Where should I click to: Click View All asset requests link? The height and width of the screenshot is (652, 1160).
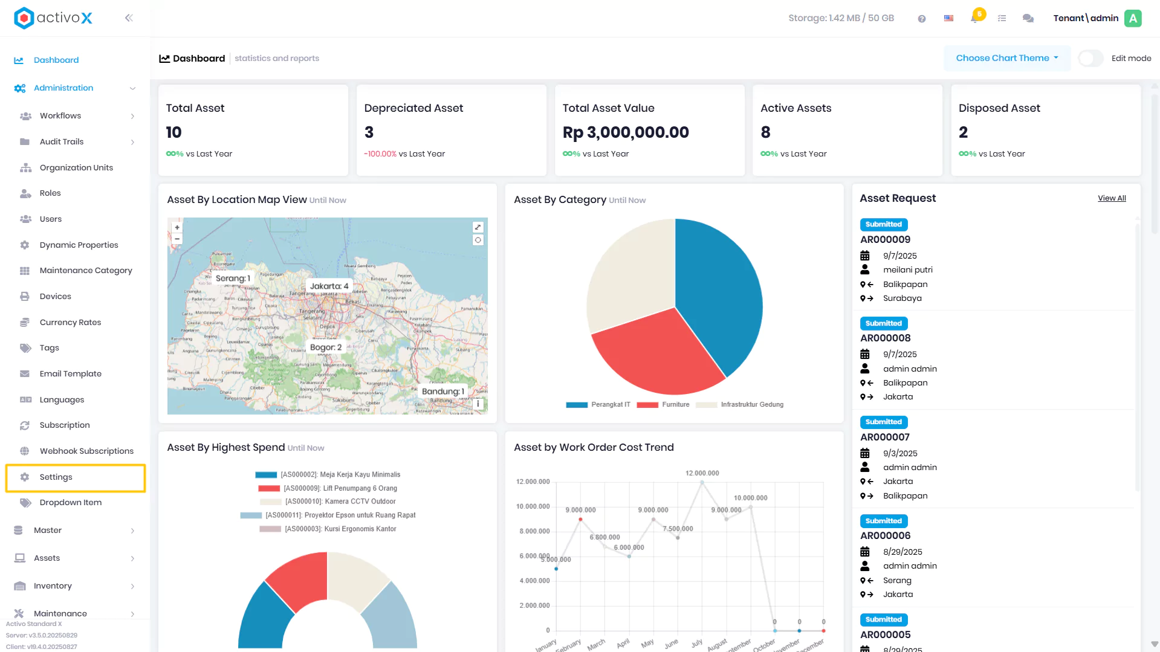point(1112,198)
